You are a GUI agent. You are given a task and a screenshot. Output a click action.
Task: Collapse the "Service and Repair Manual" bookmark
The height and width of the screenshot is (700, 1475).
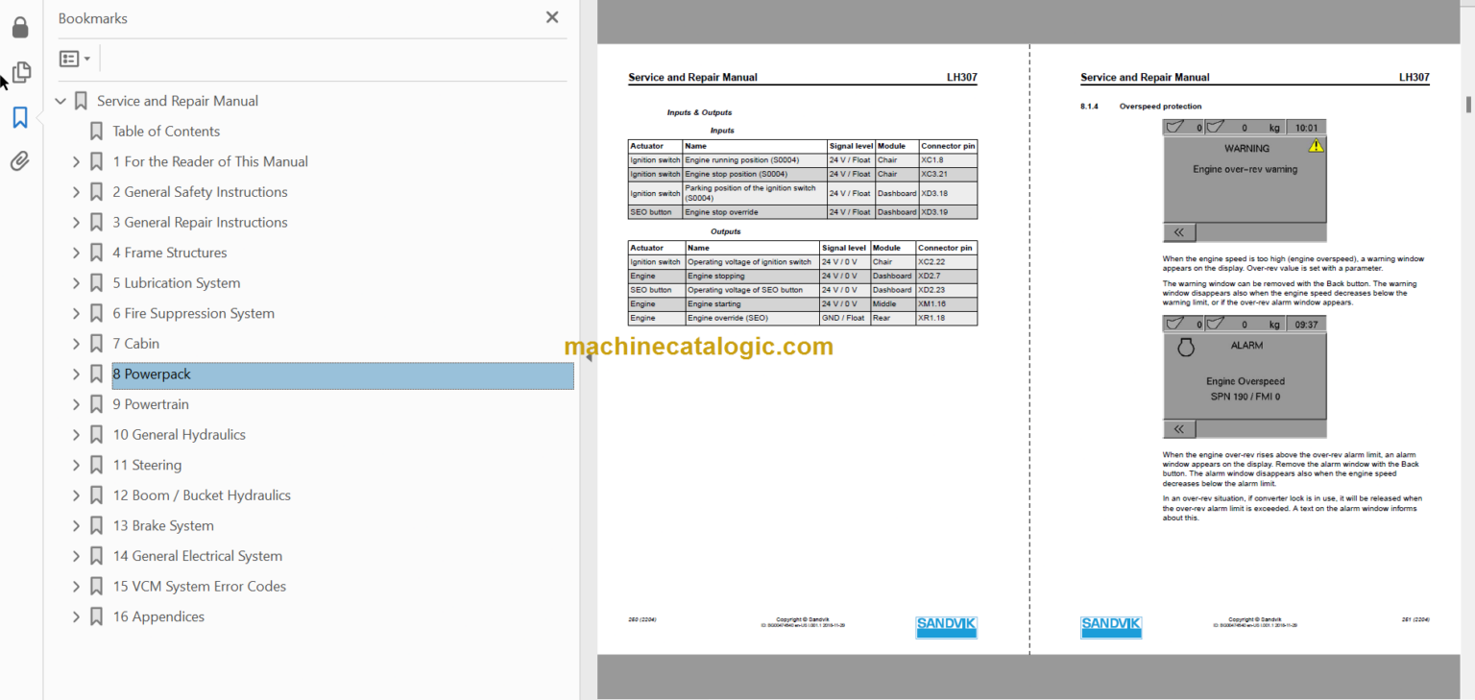[x=60, y=100]
